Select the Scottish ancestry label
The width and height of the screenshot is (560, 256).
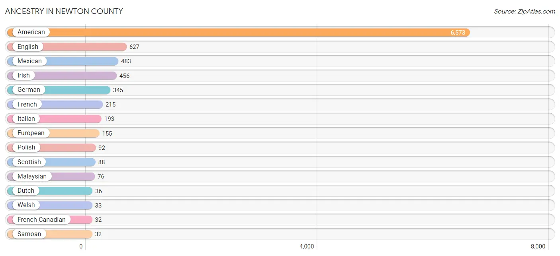tap(29, 162)
